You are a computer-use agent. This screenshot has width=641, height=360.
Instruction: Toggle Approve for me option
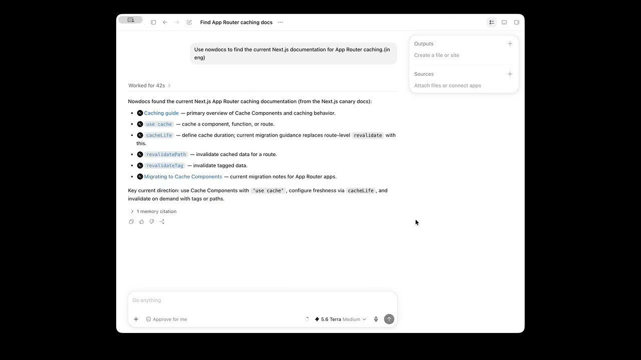pyautogui.click(x=166, y=319)
